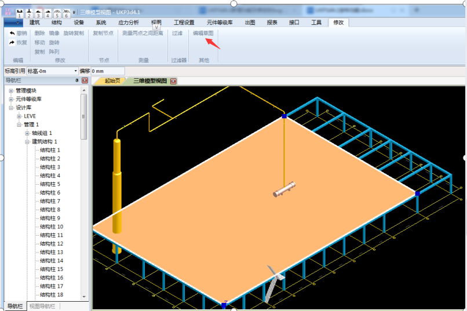This screenshot has width=467, height=311.
Task: Click 测量两点之间距离 measure button
Action: point(143,34)
